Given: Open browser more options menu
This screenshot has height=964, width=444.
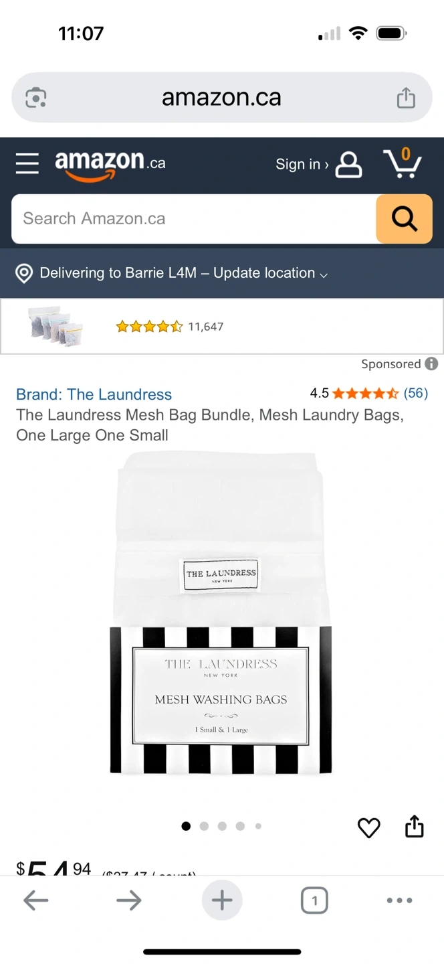Looking at the screenshot, I should (399, 900).
